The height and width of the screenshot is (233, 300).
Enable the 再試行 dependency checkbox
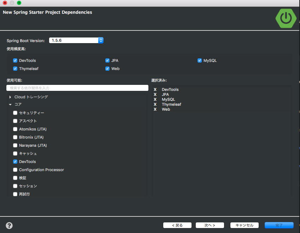tap(15, 194)
